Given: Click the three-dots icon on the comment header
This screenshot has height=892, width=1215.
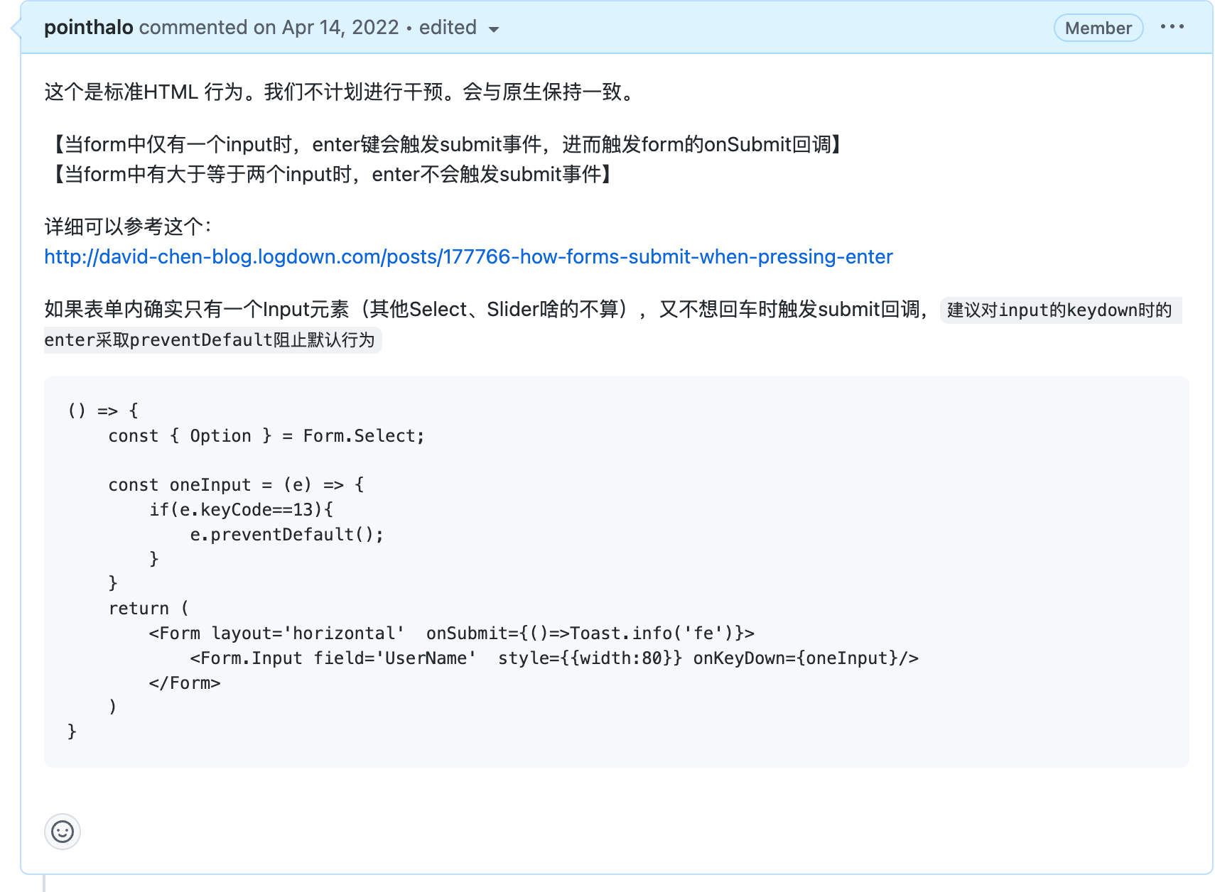Looking at the screenshot, I should [1172, 27].
